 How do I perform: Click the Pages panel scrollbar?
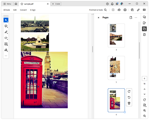tap(139, 50)
